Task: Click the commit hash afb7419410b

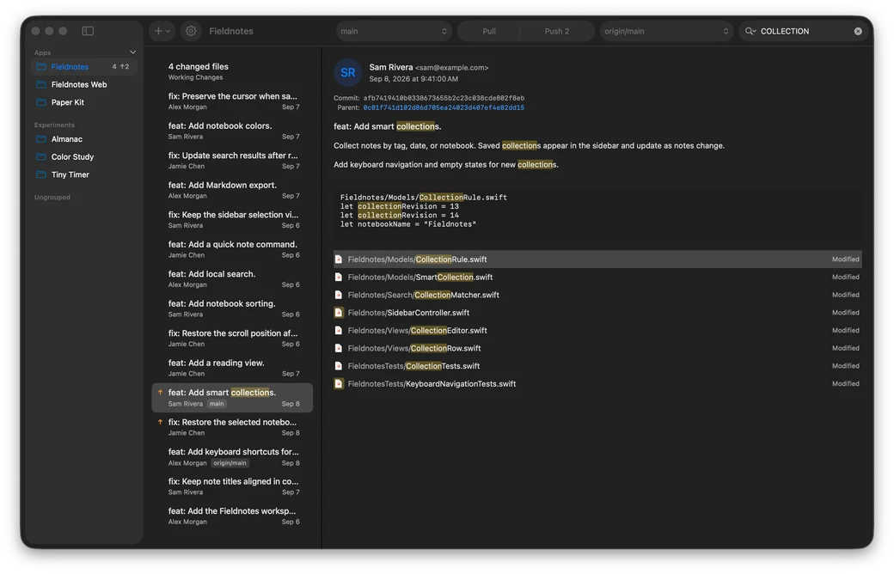Action: tap(444, 98)
